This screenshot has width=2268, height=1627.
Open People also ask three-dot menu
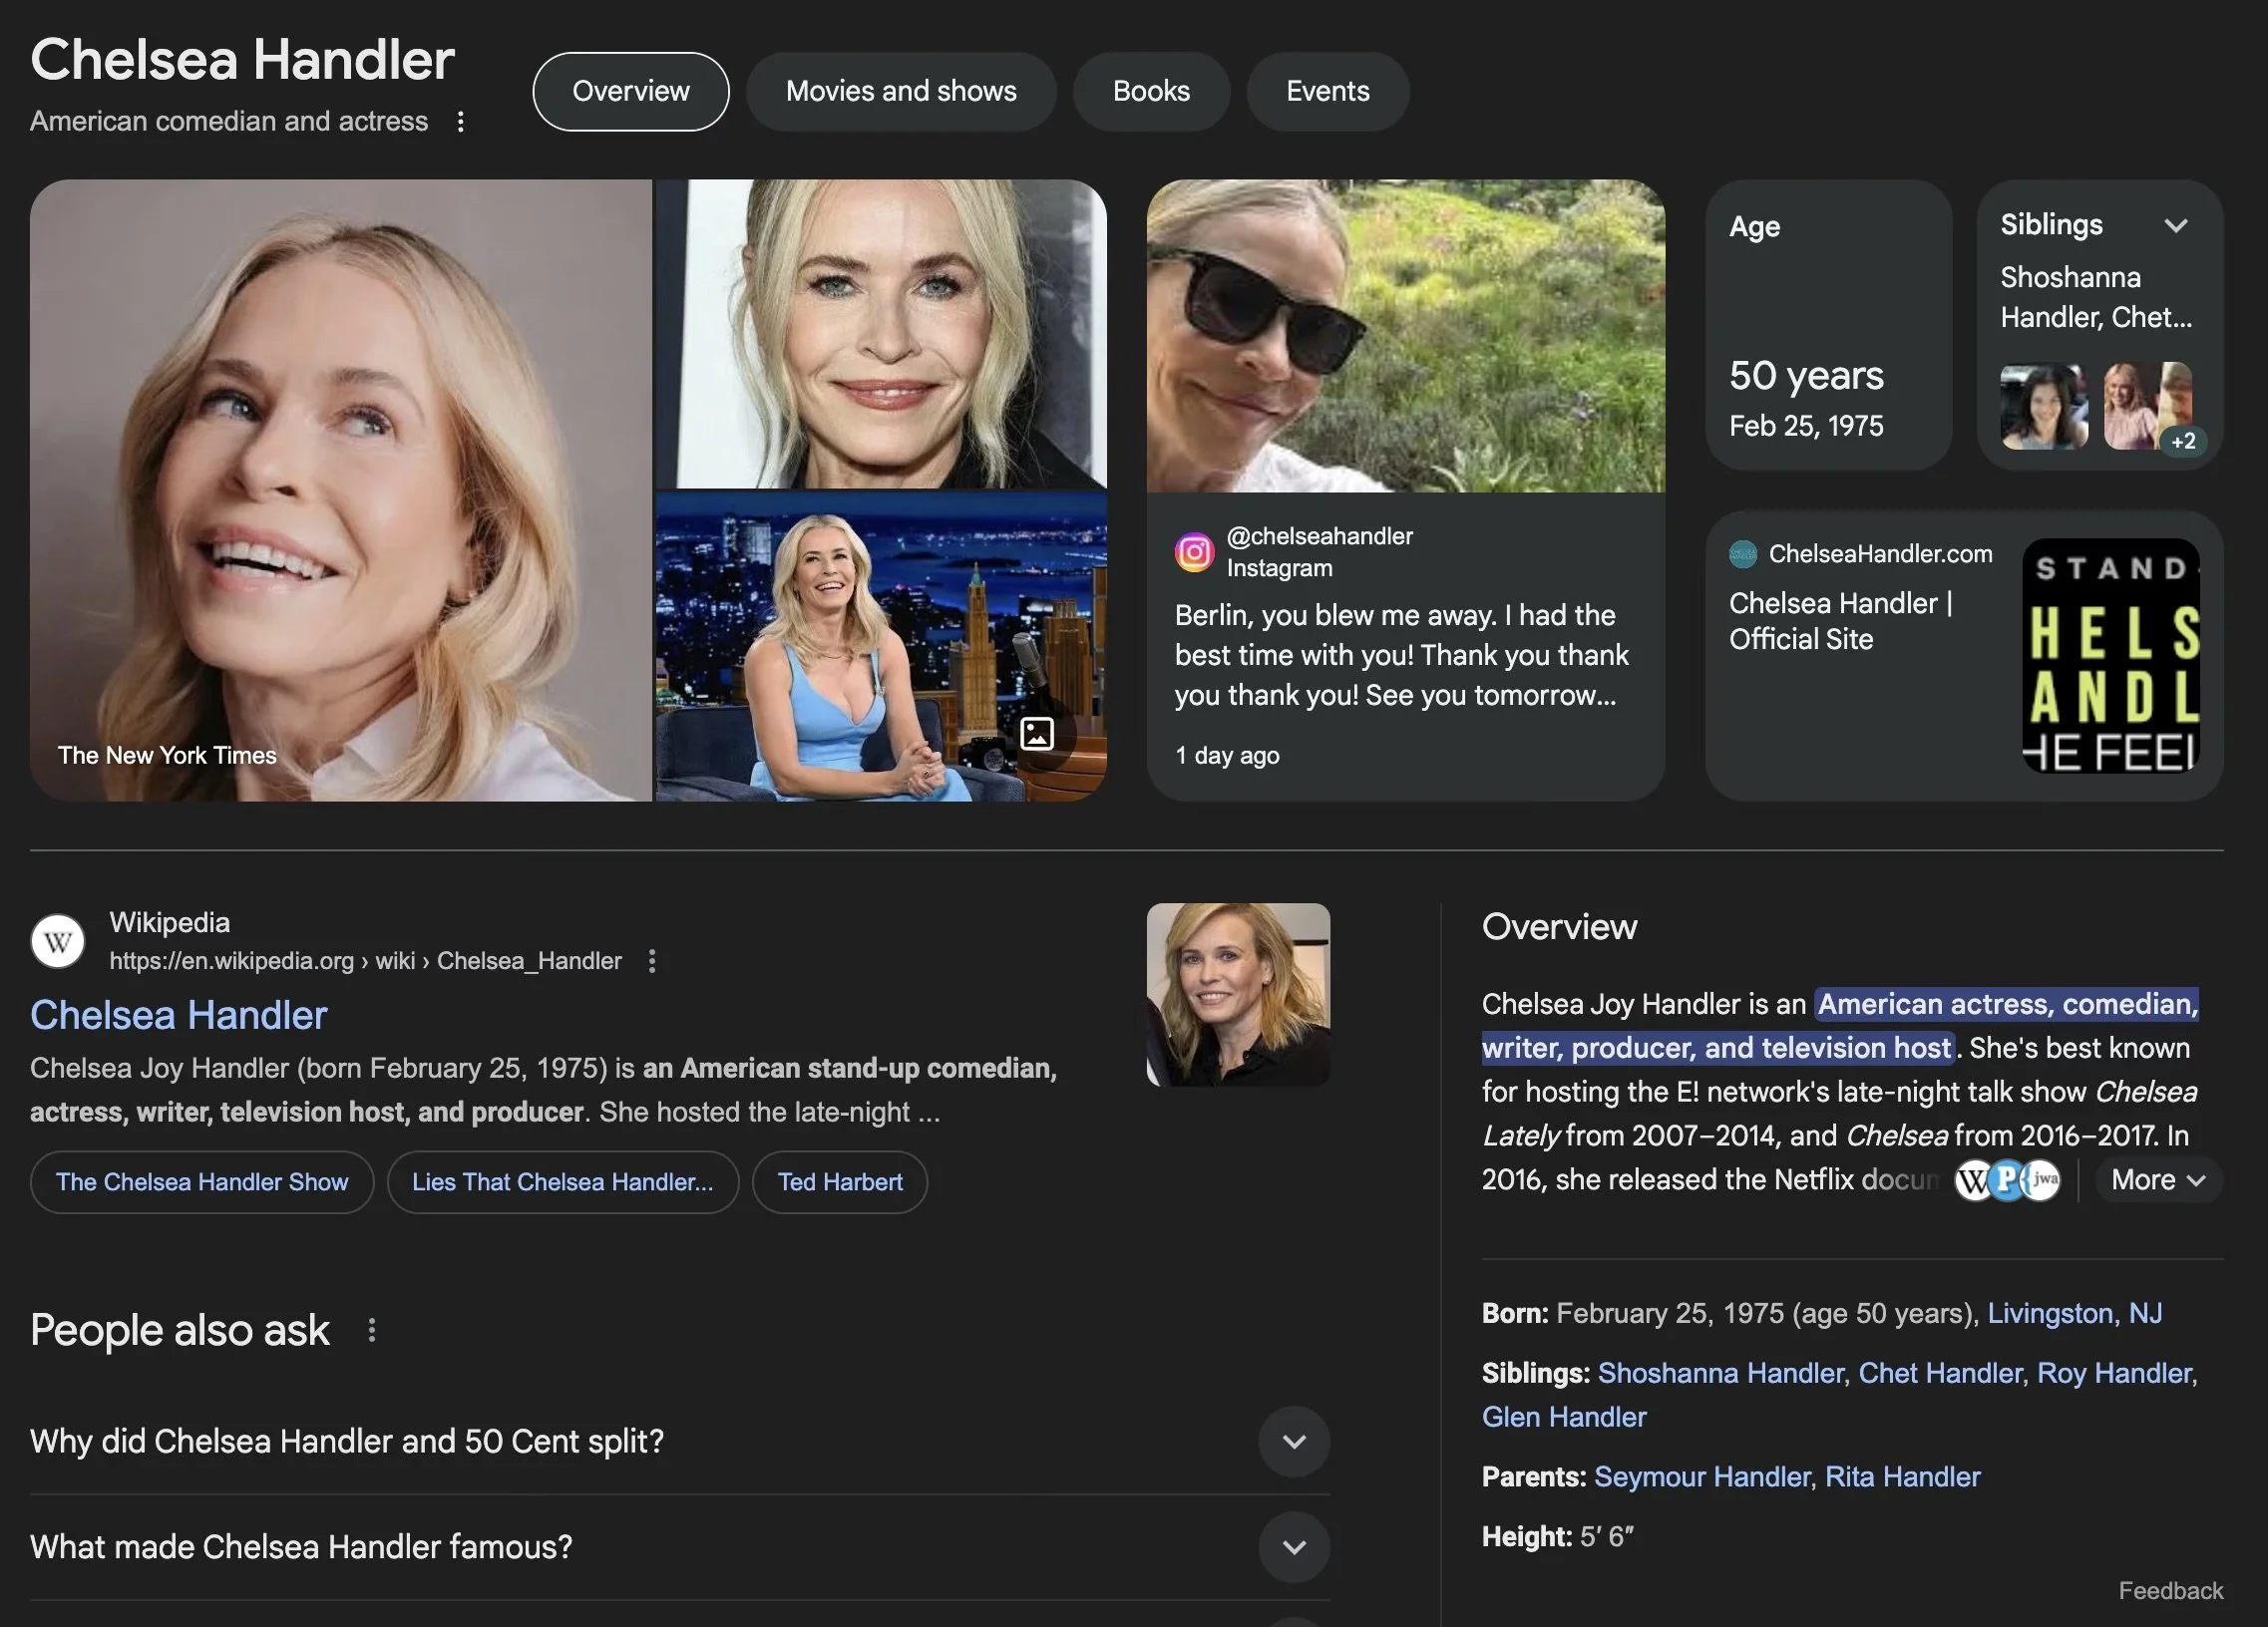click(371, 1330)
